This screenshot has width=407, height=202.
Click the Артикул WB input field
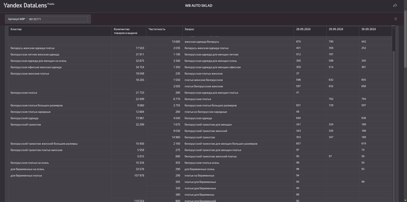tap(57, 19)
